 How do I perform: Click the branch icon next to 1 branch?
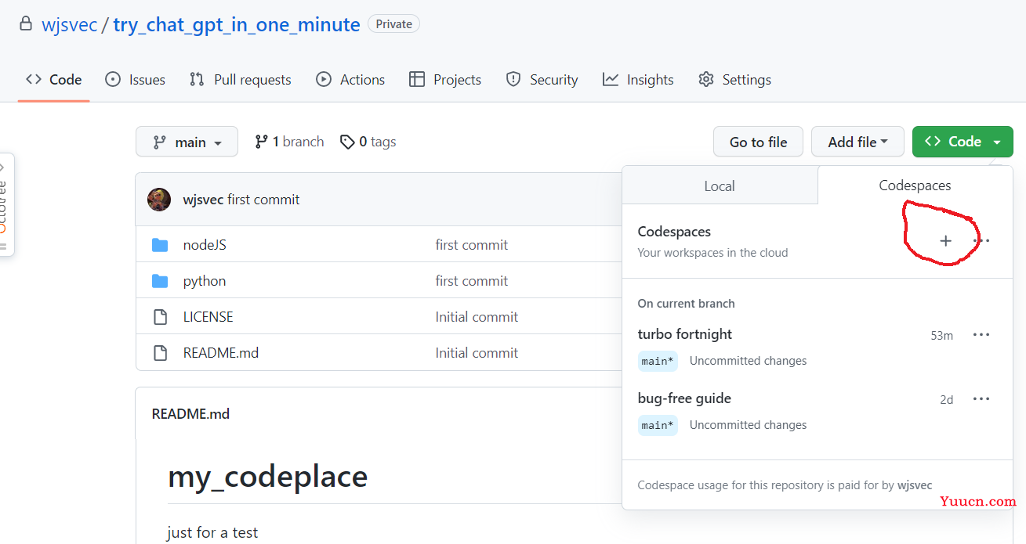[x=262, y=142]
